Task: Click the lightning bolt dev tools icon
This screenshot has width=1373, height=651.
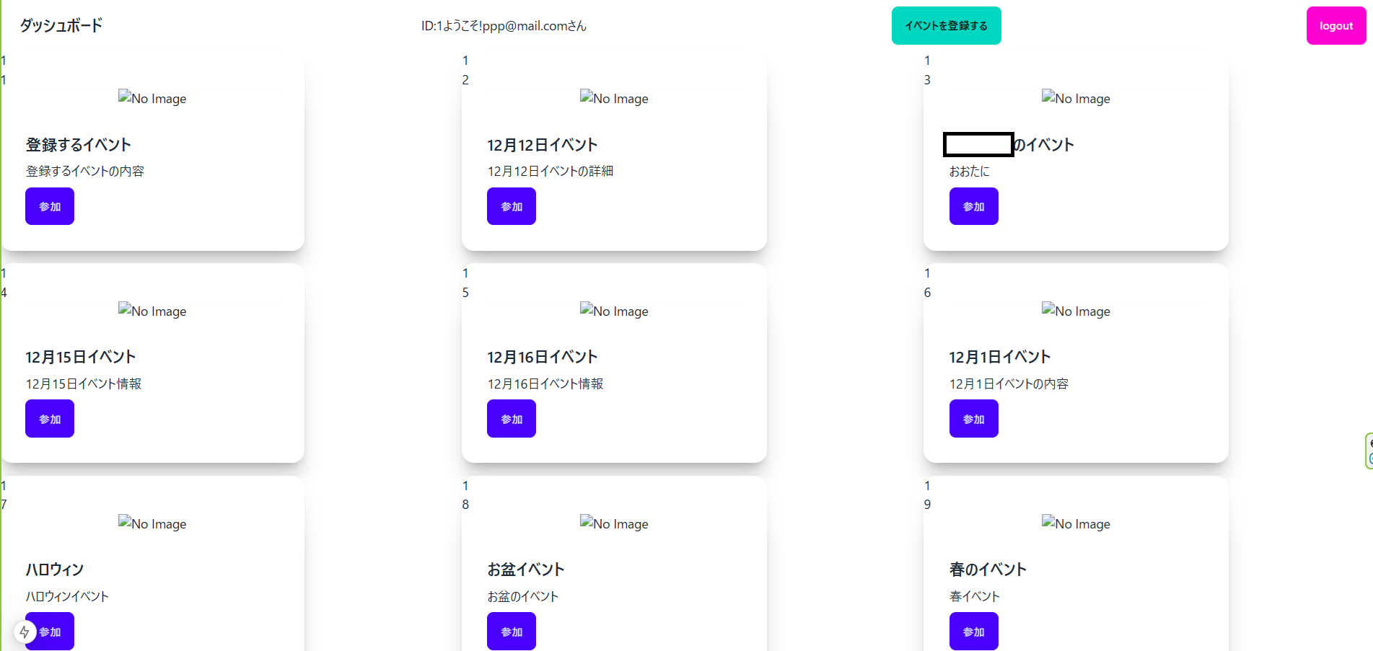Action: pos(25,632)
